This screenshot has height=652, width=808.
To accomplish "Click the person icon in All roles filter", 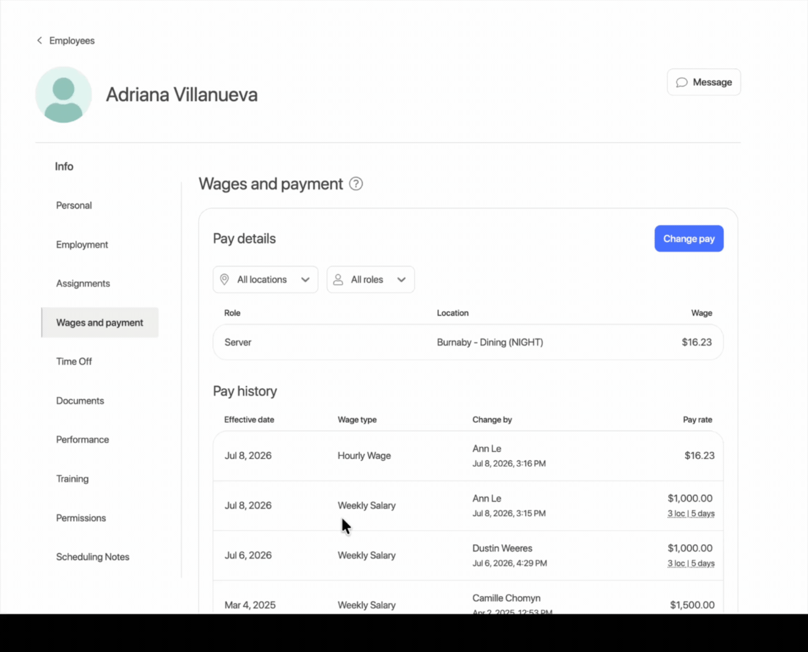I will pyautogui.click(x=338, y=279).
